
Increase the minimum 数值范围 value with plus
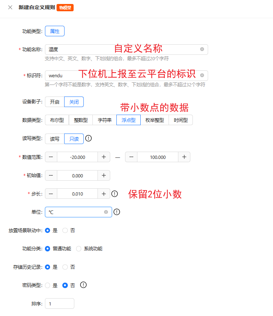104,157
